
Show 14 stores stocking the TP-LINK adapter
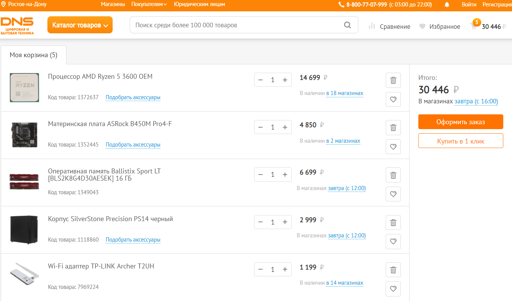pyautogui.click(x=345, y=283)
